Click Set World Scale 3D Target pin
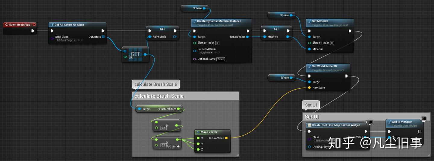The image size is (434, 161). (x=309, y=82)
